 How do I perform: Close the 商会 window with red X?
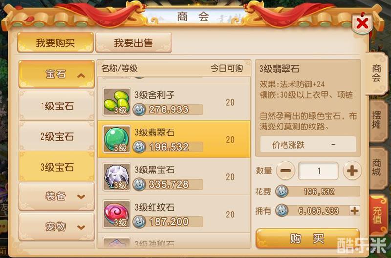362,23
